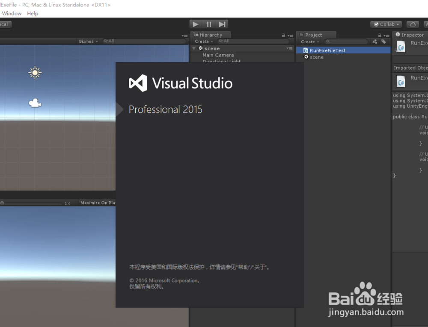The height and width of the screenshot is (327, 428).
Task: Select RunExeFileTest script in Project
Action: coord(343,50)
